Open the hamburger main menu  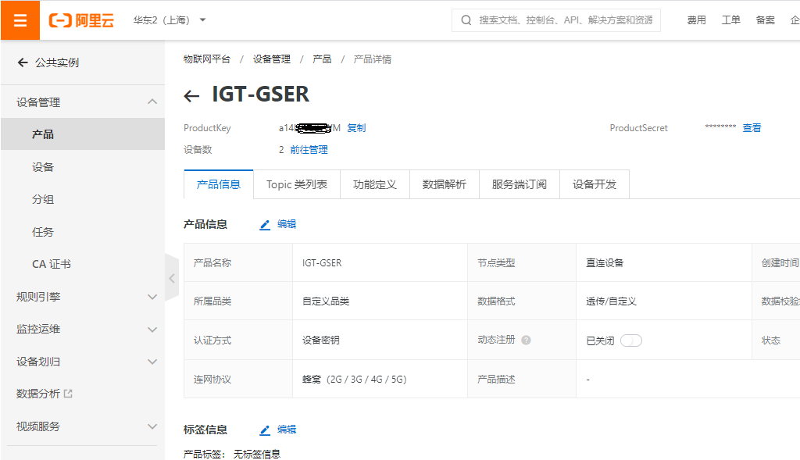coord(20,20)
